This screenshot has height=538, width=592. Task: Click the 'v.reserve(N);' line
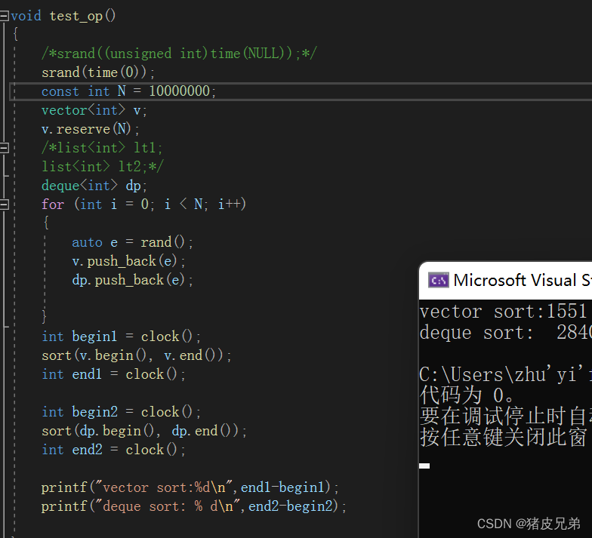[x=91, y=129]
